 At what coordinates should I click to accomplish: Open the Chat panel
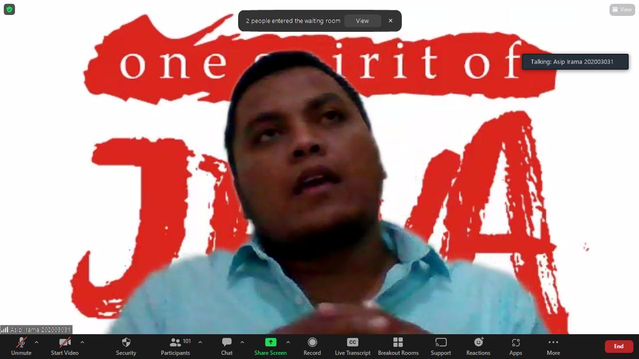[x=227, y=343]
